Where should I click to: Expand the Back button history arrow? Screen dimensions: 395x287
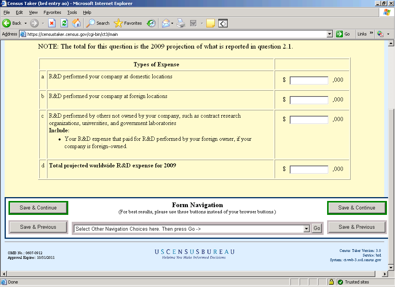pos(25,23)
